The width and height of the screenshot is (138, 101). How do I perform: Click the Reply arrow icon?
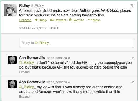coord(37,20)
